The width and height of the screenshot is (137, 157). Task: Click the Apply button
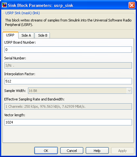pyautogui.click(x=123, y=151)
